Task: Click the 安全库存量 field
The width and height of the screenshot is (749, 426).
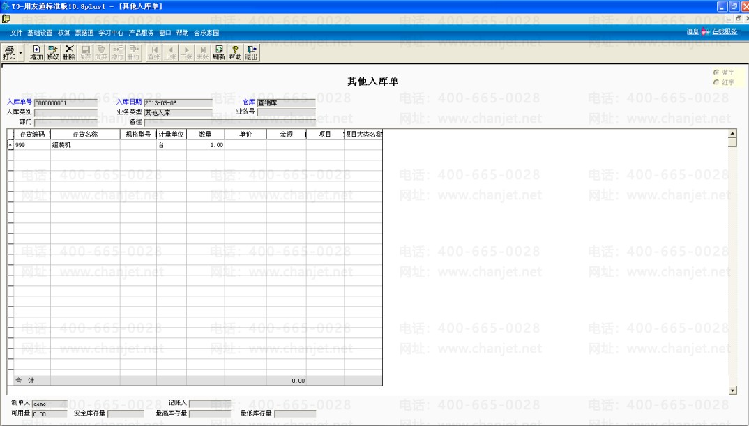Action: click(126, 413)
